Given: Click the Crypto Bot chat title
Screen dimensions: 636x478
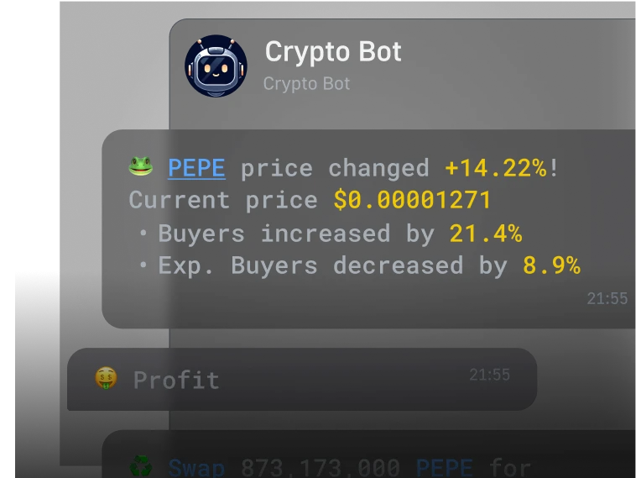Looking at the screenshot, I should (x=333, y=51).
